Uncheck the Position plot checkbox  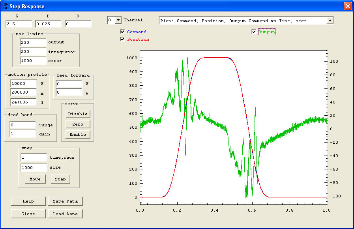coord(122,39)
